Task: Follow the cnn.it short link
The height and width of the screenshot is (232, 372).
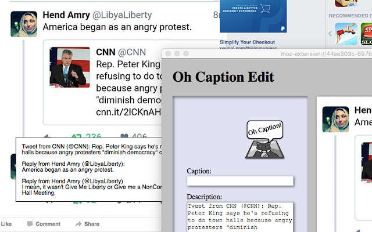Action: click(128, 112)
